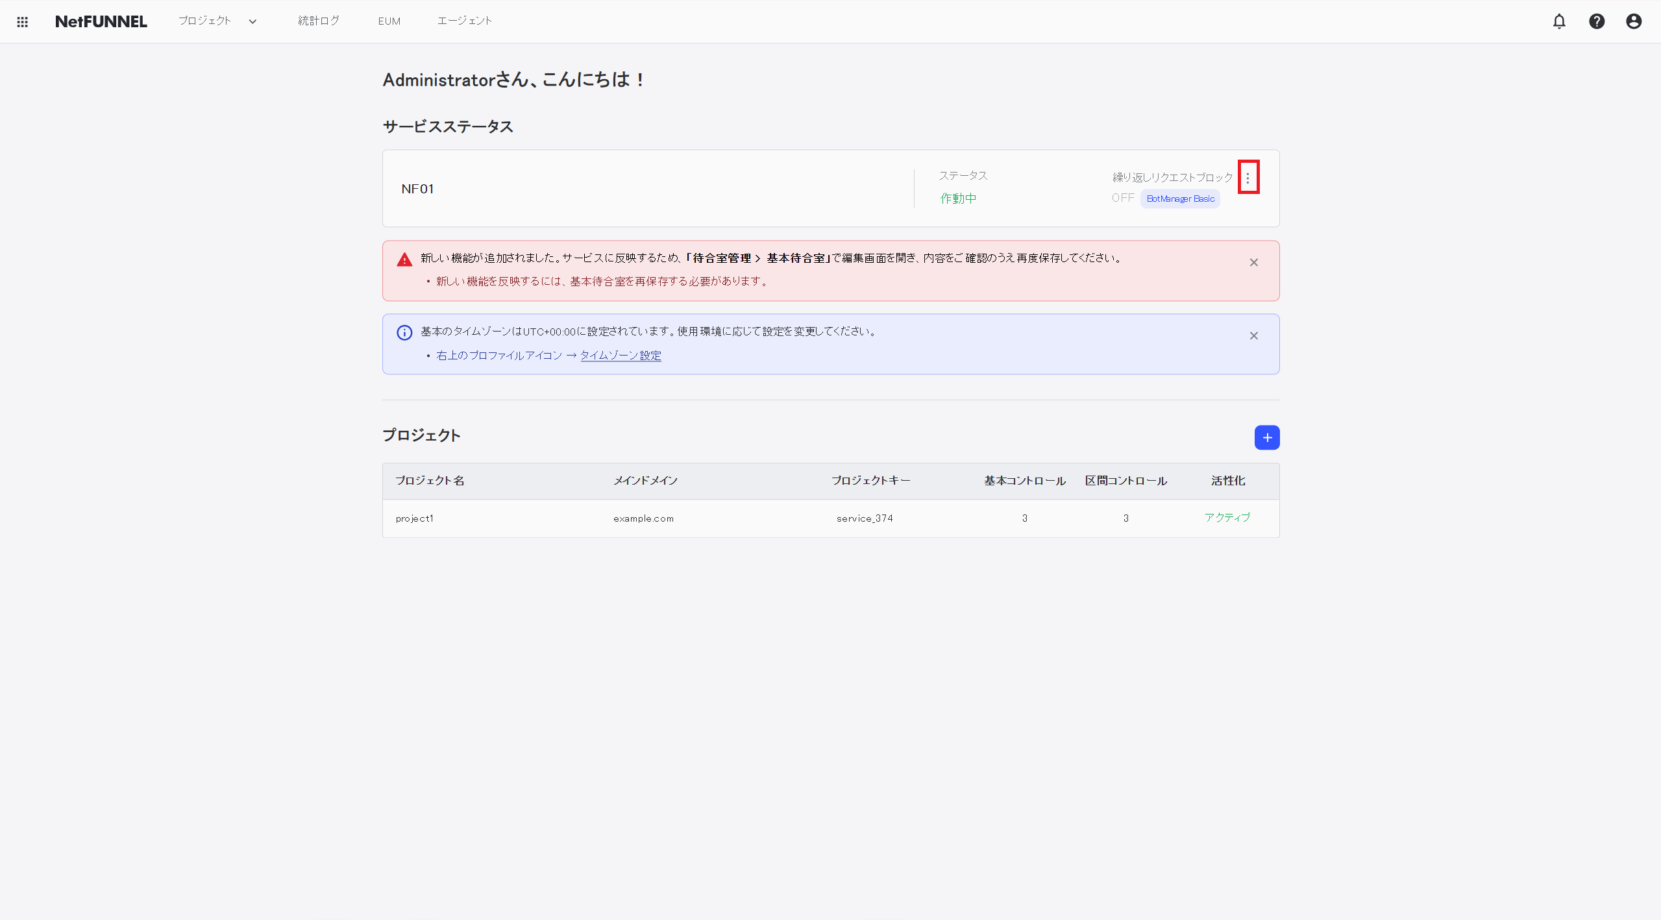
Task: Toggle project1's アクティブ activation status
Action: [1226, 518]
